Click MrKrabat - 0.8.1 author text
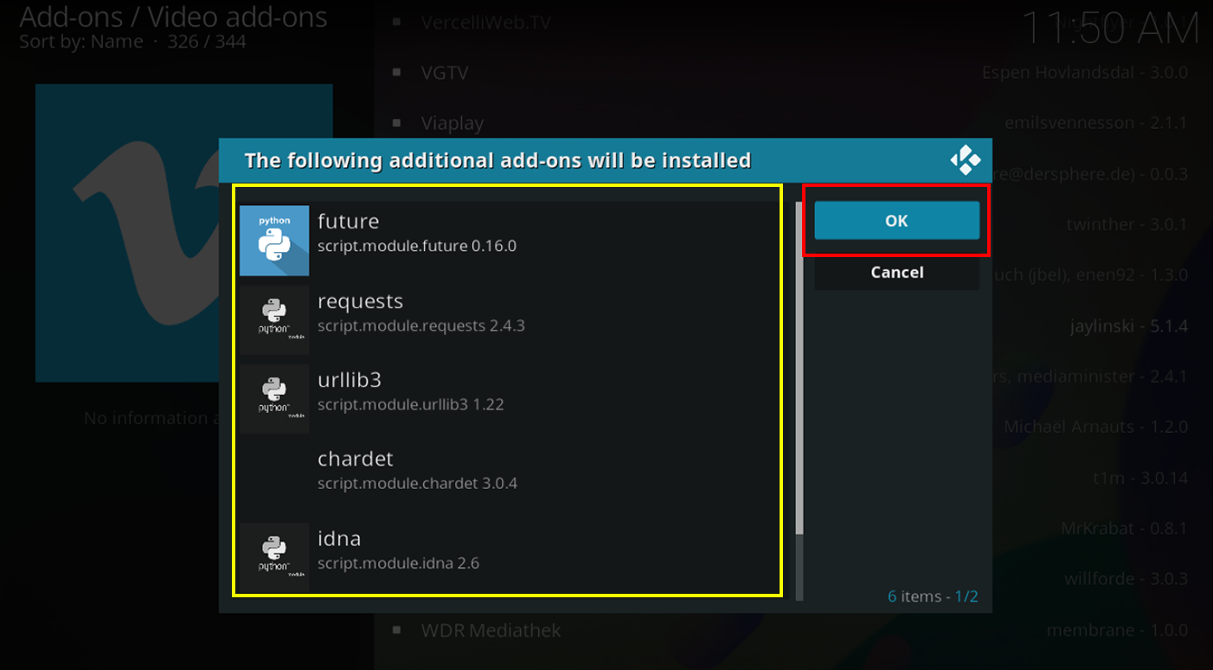The image size is (1213, 670). coord(1125,528)
